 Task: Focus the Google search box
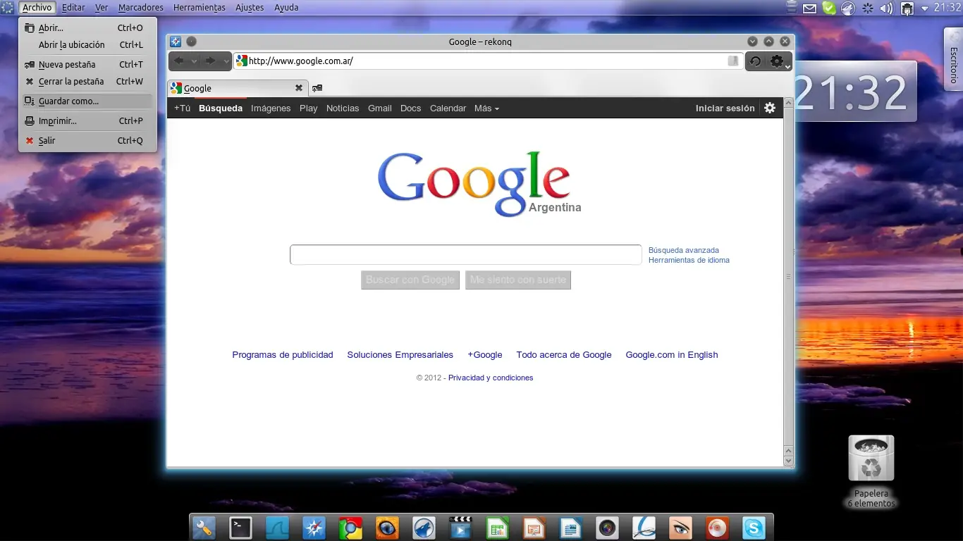[466, 254]
